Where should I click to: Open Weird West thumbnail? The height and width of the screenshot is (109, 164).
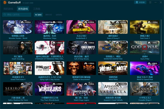113,68
